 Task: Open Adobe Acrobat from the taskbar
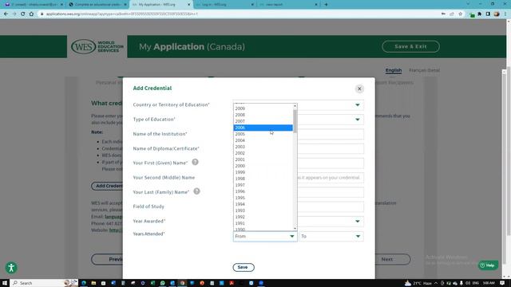click(232, 283)
